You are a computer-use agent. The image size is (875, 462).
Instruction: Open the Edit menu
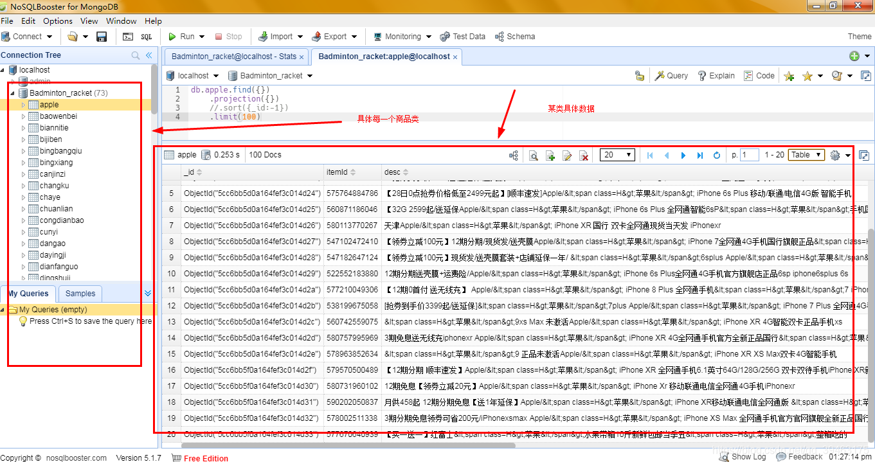pyautogui.click(x=28, y=21)
